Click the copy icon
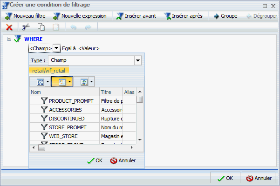 41,27
